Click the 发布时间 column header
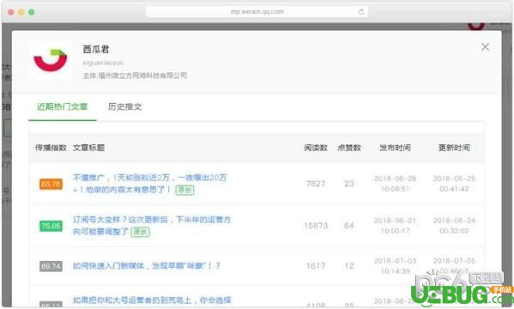The image size is (514, 309). pyautogui.click(x=395, y=148)
